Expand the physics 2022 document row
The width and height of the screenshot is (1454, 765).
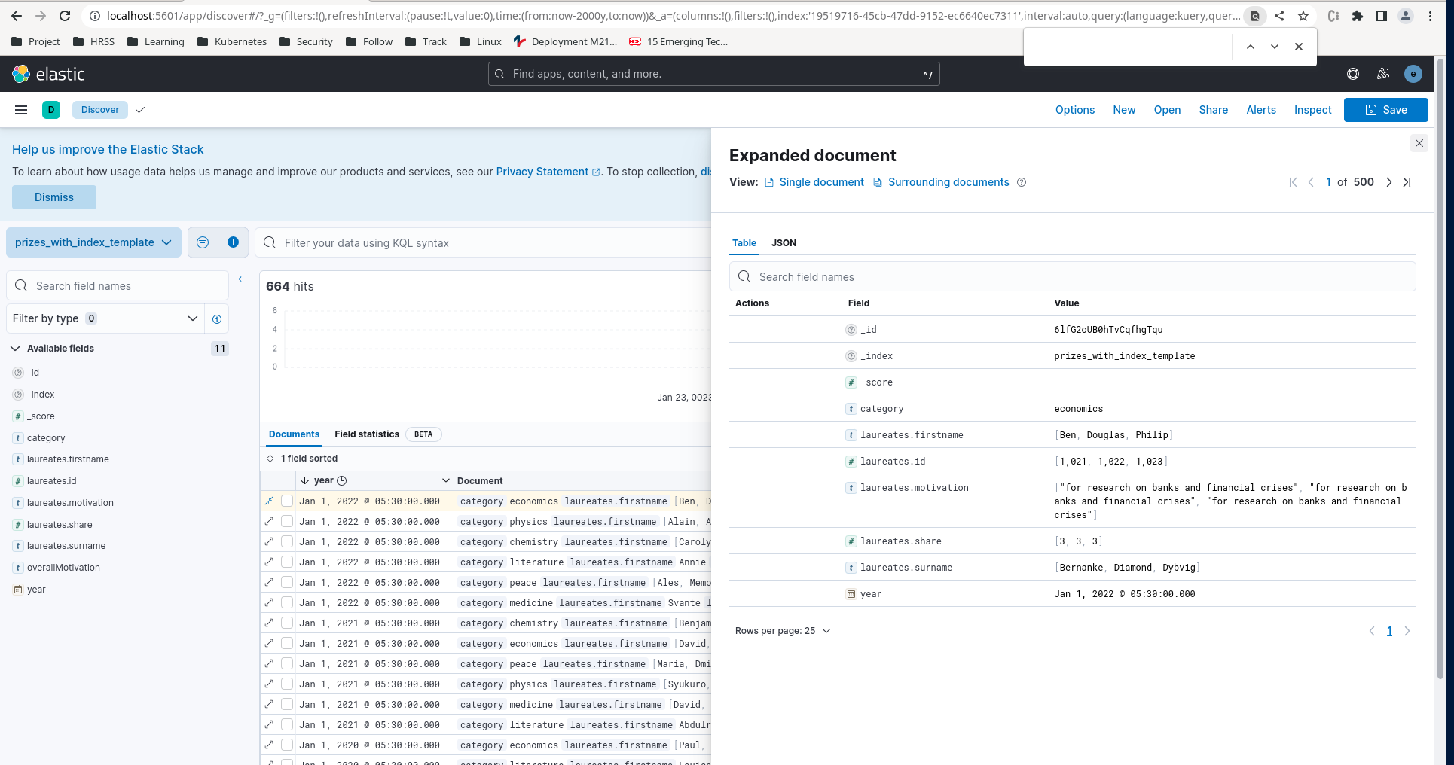click(269, 521)
